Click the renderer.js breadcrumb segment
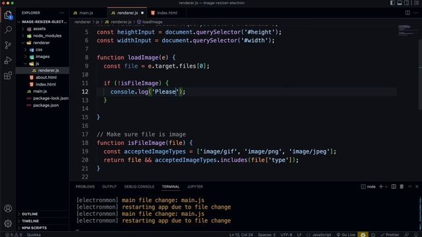Screen dimensions: 422x237 [118, 22]
